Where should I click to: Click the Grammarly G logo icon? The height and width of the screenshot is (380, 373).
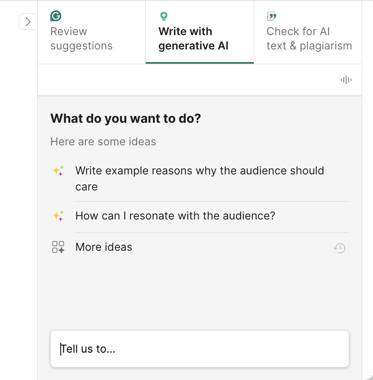coord(56,16)
